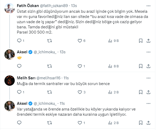159x130 pixels.
Task: Open Fatih Özkan's profile picture
Action: click(x=10, y=9)
